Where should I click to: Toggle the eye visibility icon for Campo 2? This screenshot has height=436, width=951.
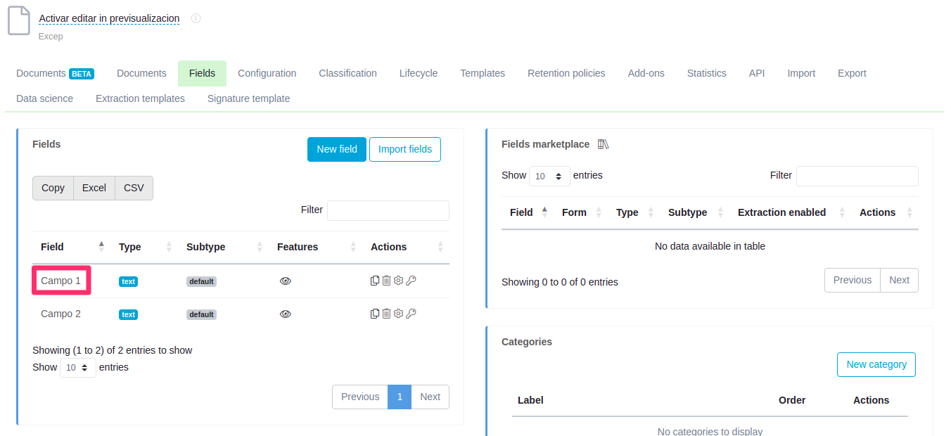point(285,314)
